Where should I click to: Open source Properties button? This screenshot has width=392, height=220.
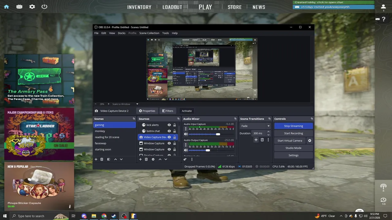click(x=147, y=111)
